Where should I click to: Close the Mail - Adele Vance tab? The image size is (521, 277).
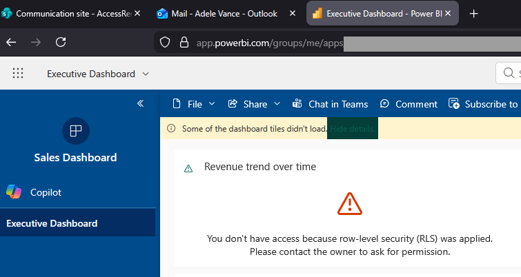[x=293, y=13]
